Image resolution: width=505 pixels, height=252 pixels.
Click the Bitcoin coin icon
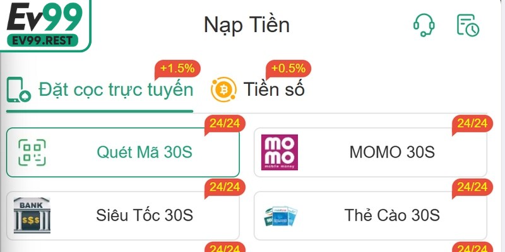point(223,90)
